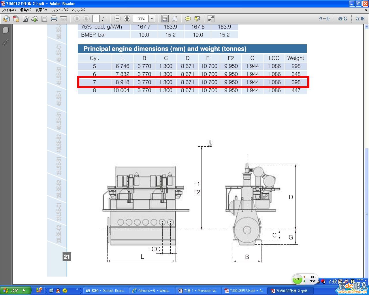Screen dimensions: 369x295
Task: Click the L value 8 918 cell
Action: coord(123,82)
